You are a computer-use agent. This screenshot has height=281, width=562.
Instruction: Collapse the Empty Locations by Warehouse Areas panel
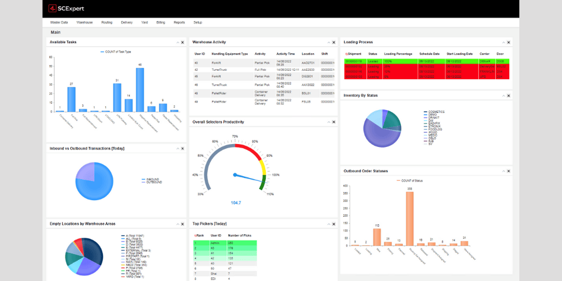pyautogui.click(x=177, y=224)
